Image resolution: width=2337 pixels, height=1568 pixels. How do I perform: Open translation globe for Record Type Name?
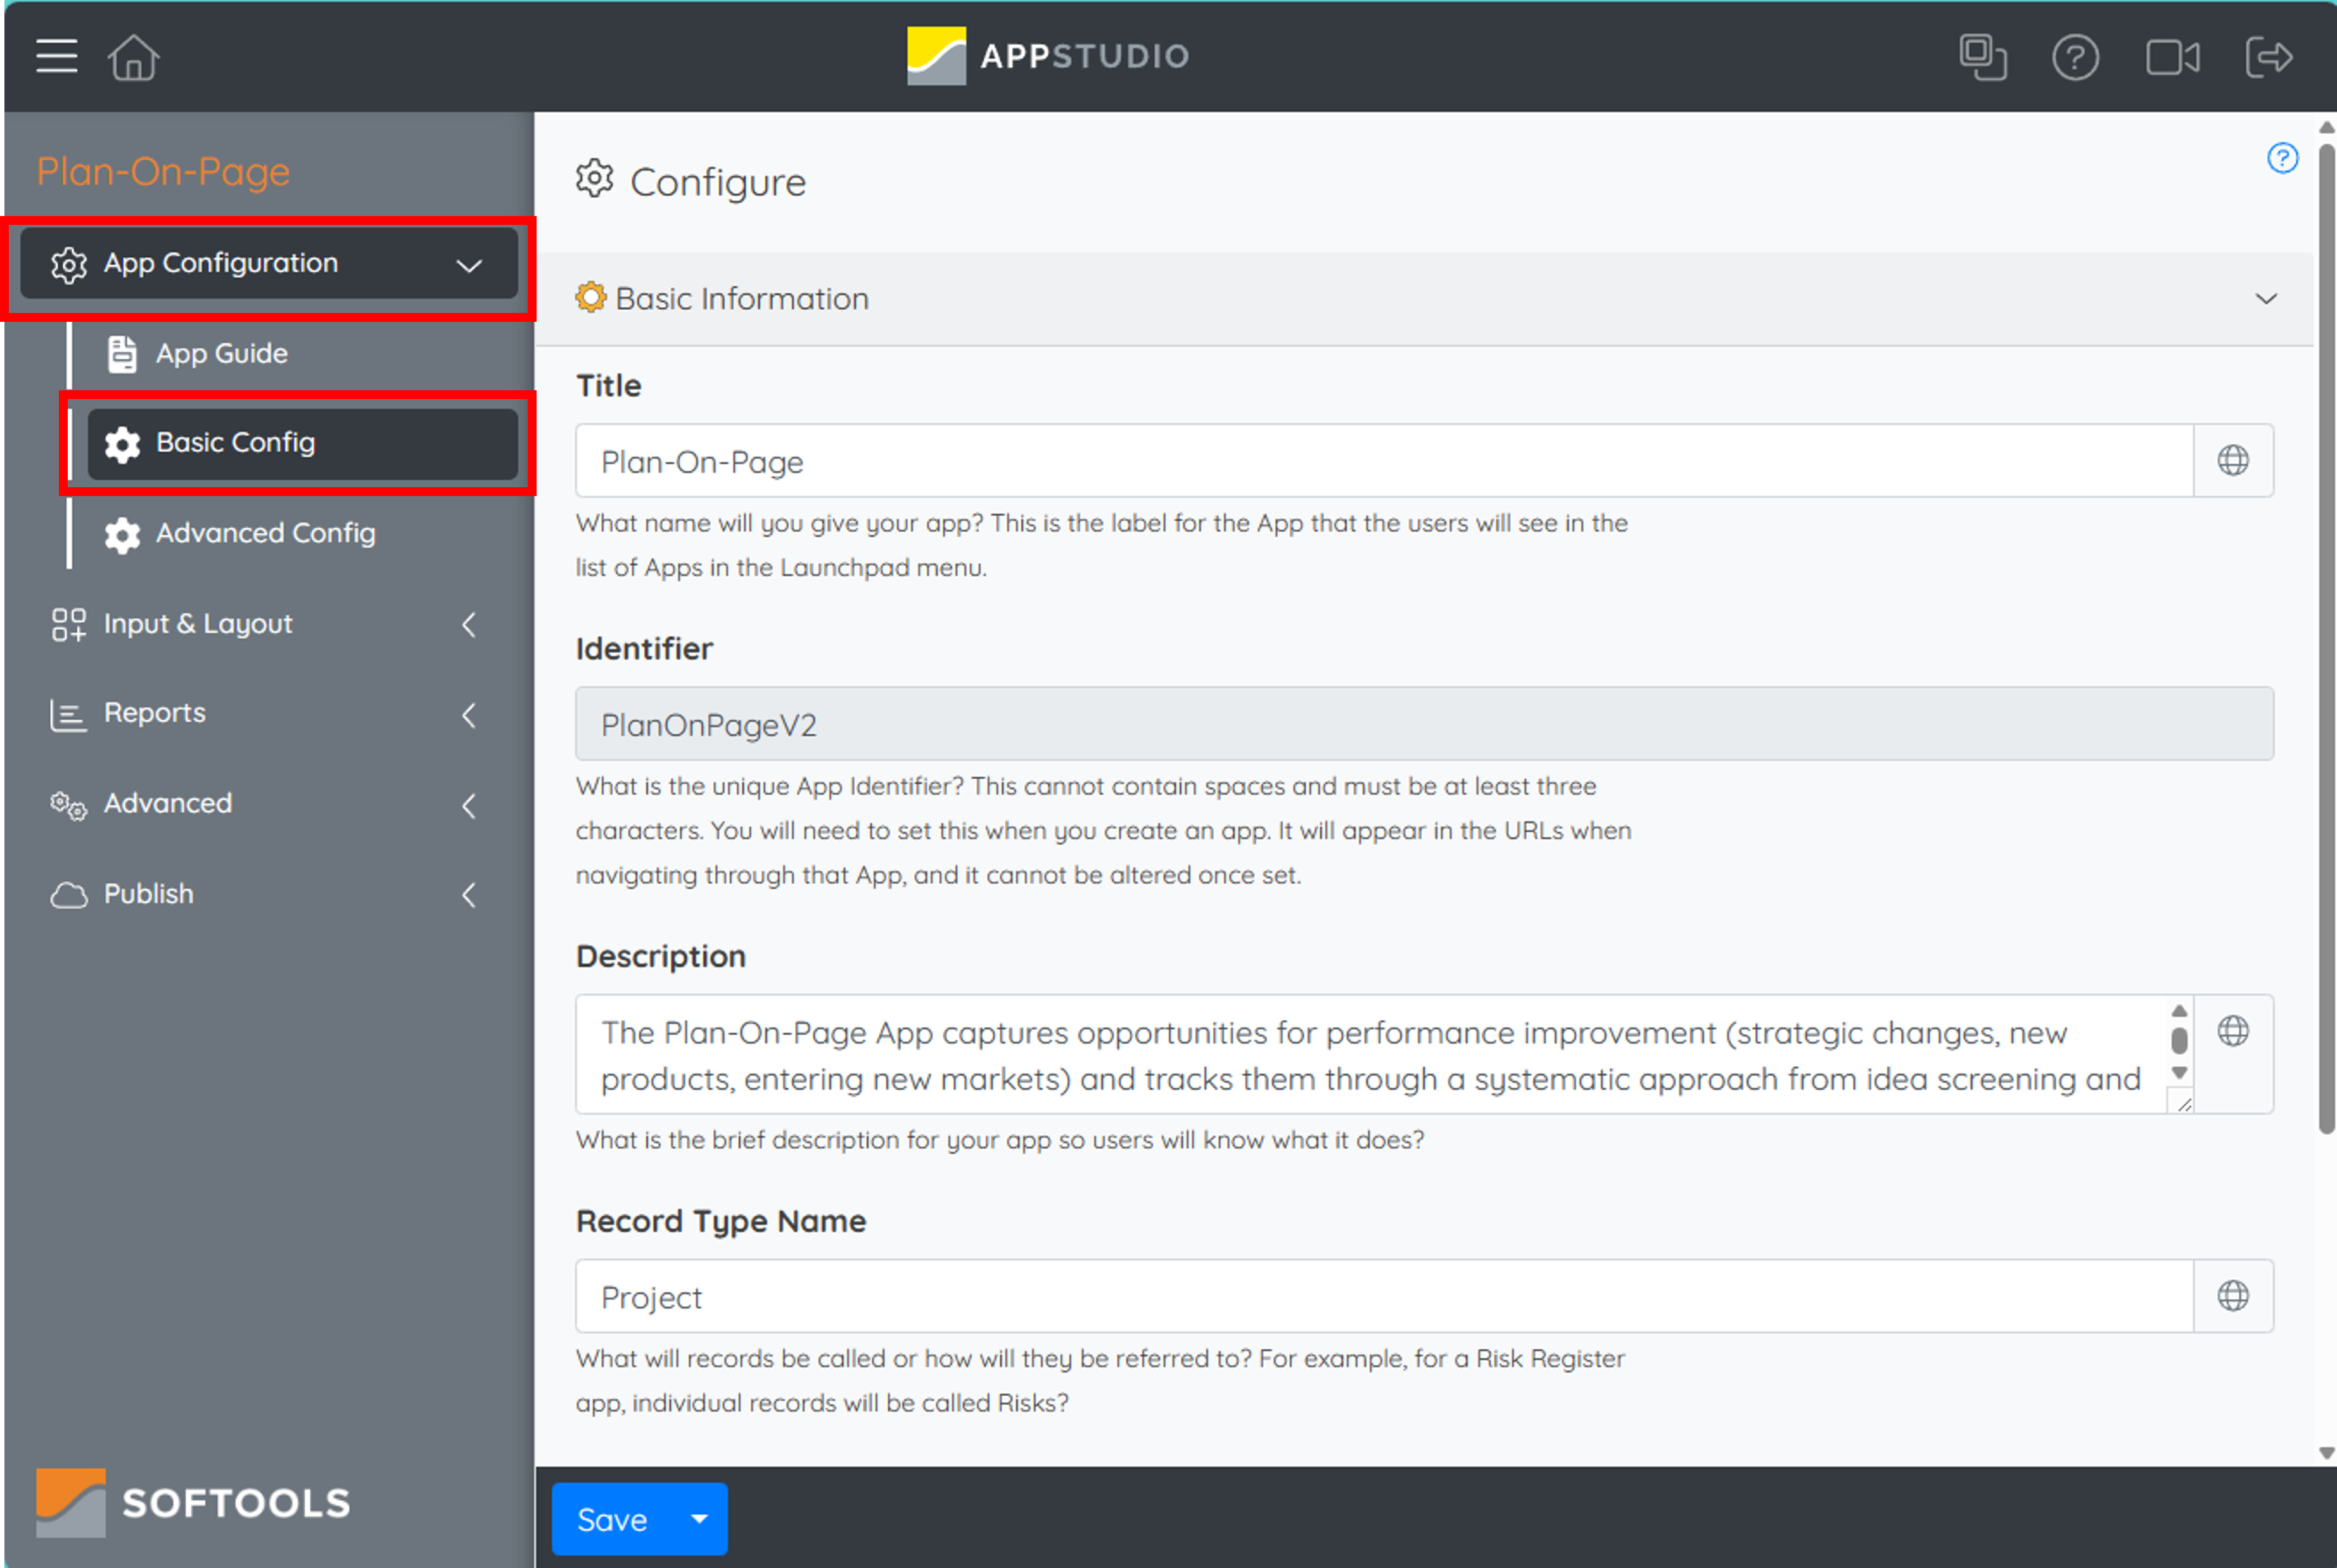[x=2233, y=1296]
